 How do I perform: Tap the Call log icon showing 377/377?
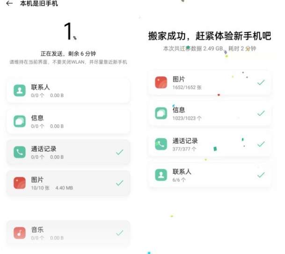coord(161,144)
